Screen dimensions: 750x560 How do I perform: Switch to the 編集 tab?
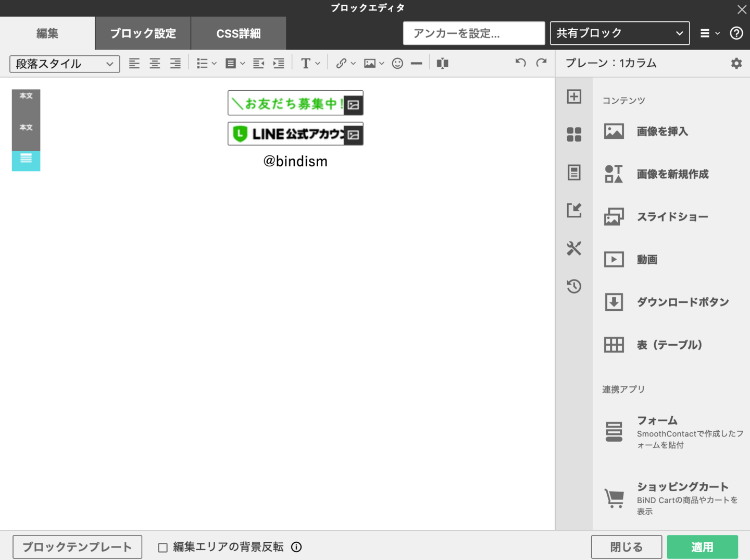[x=47, y=33]
